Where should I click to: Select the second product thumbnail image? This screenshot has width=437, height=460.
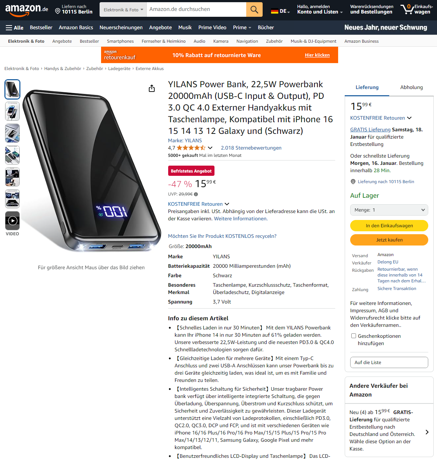tap(12, 111)
